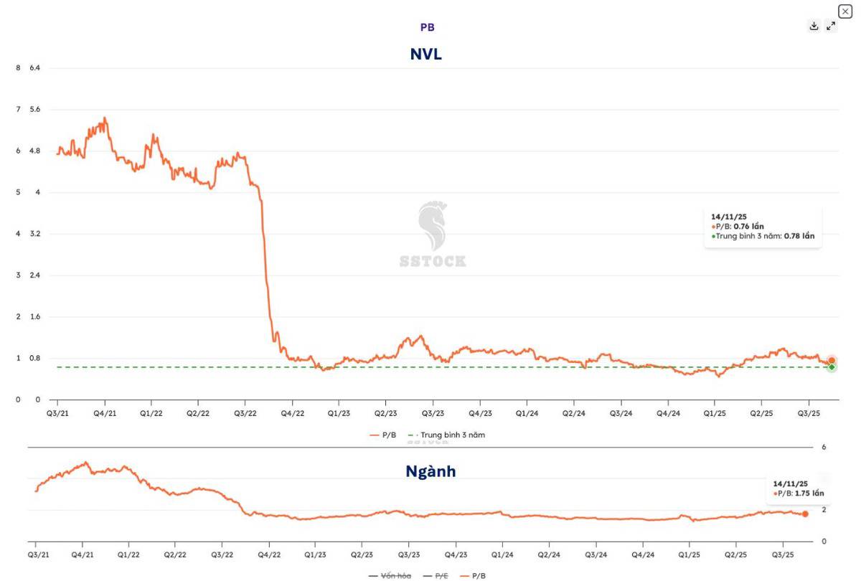
Task: Close the chart popup with the X button
Action: (845, 10)
